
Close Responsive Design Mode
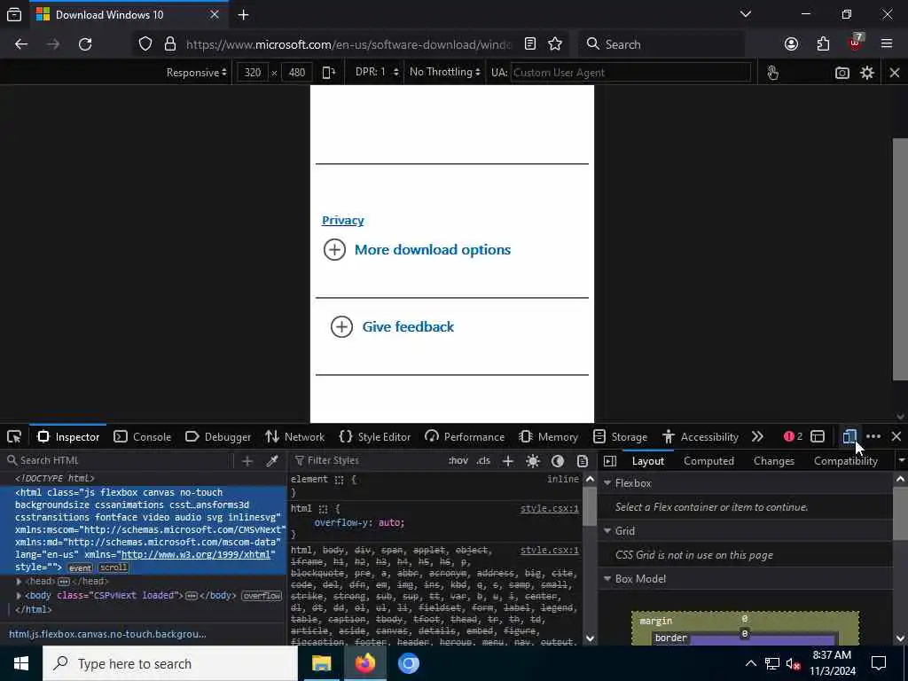click(x=895, y=73)
